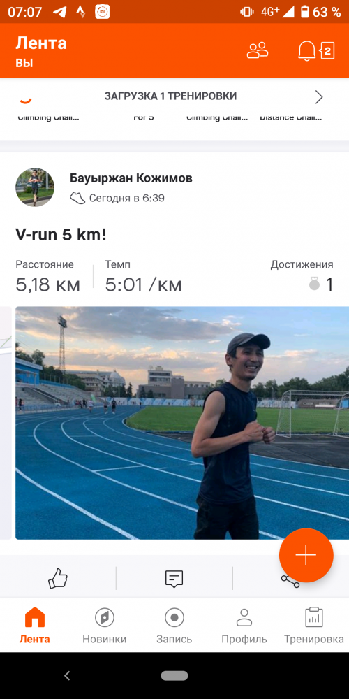Open the notifications bell icon
This screenshot has height=699, width=349.
306,50
